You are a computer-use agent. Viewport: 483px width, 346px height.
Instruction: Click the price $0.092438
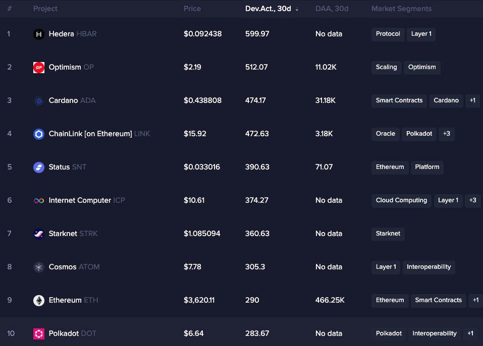[x=203, y=34]
